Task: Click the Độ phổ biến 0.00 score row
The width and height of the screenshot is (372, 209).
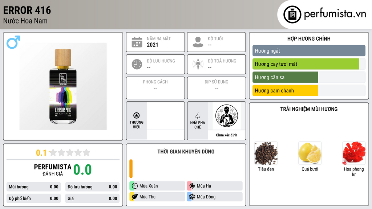Action: click(x=34, y=198)
